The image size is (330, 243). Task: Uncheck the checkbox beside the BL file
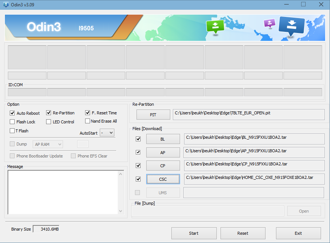pos(138,139)
